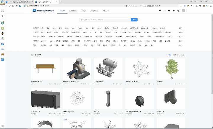The height and width of the screenshot is (129, 213).
Task: Click the browser home button
Action: 14,6
